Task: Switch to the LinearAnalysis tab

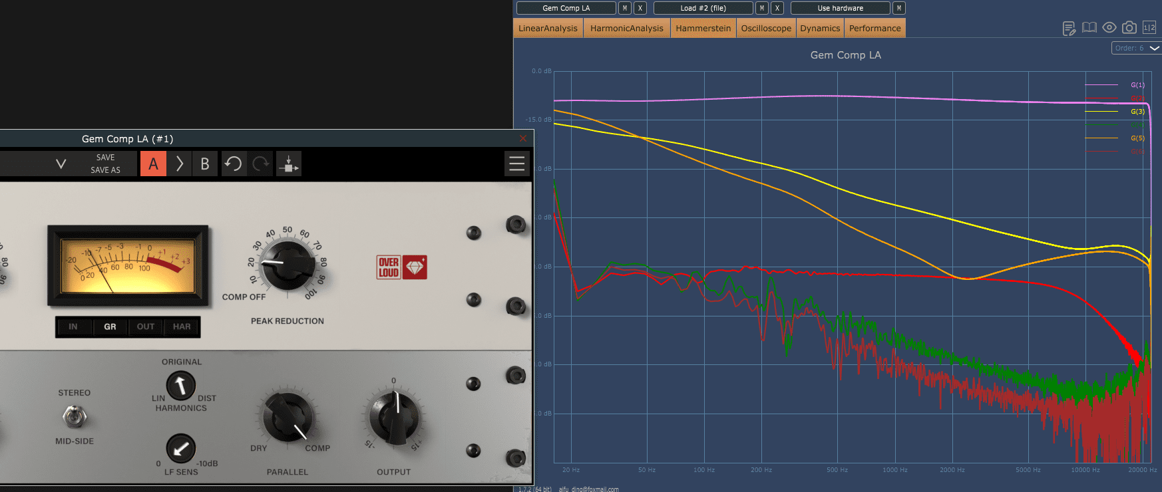Action: click(x=548, y=28)
